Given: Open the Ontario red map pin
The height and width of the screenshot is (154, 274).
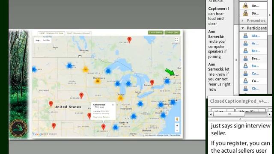Looking at the screenshot, I should (x=129, y=40).
